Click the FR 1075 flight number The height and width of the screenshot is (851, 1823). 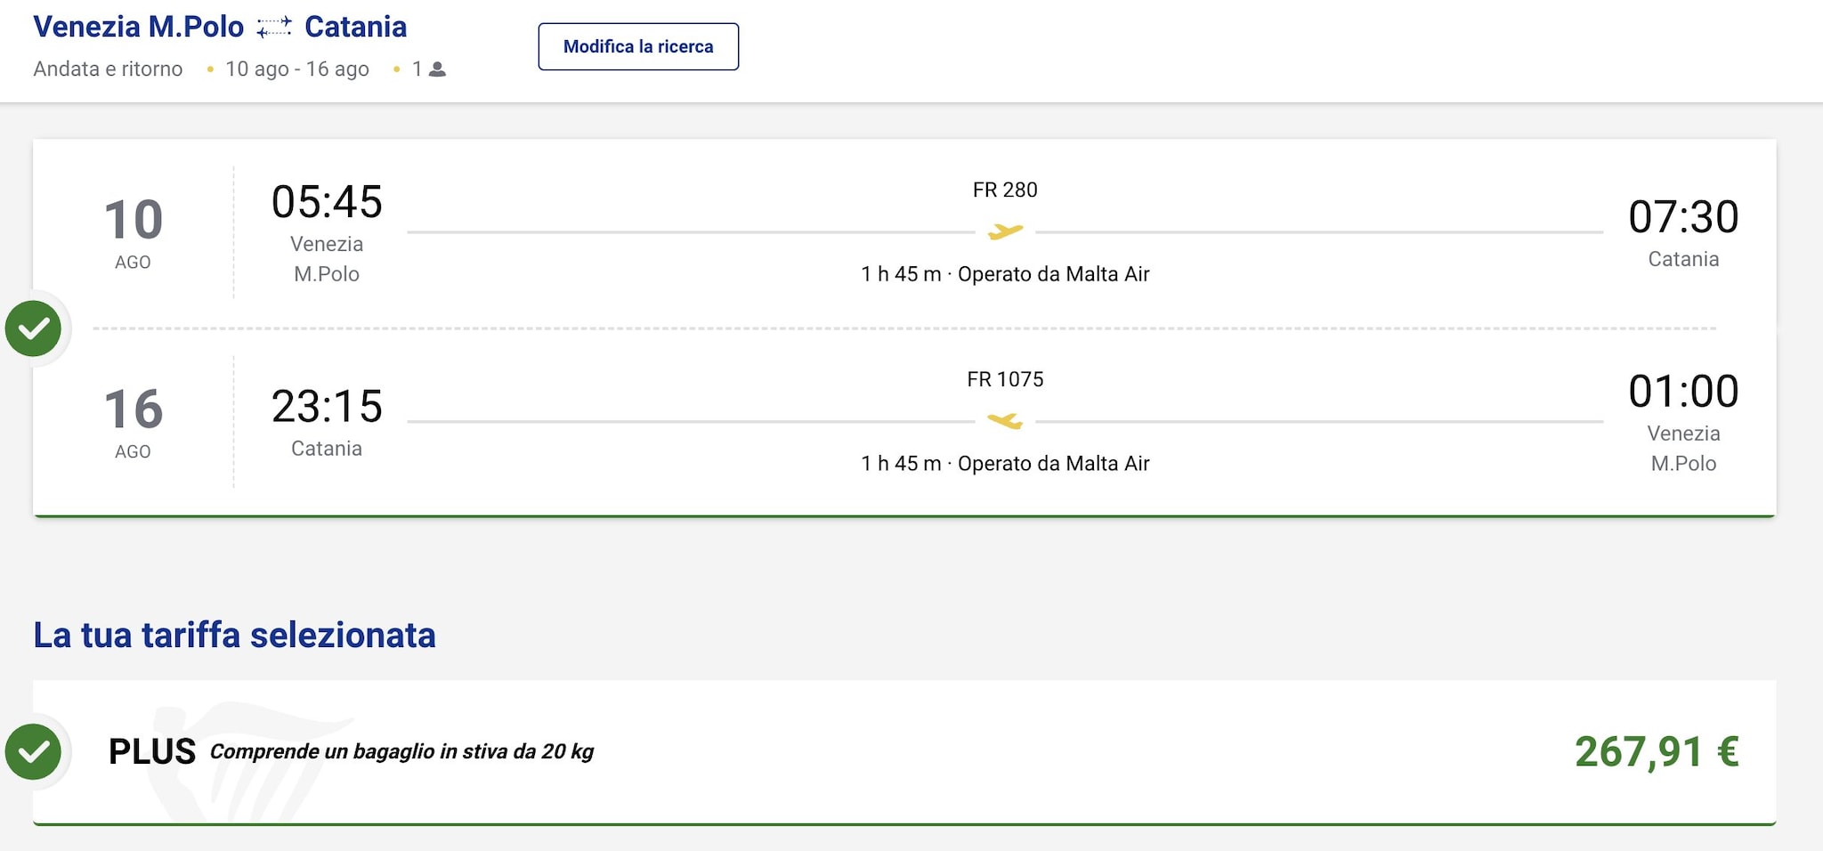point(1005,379)
